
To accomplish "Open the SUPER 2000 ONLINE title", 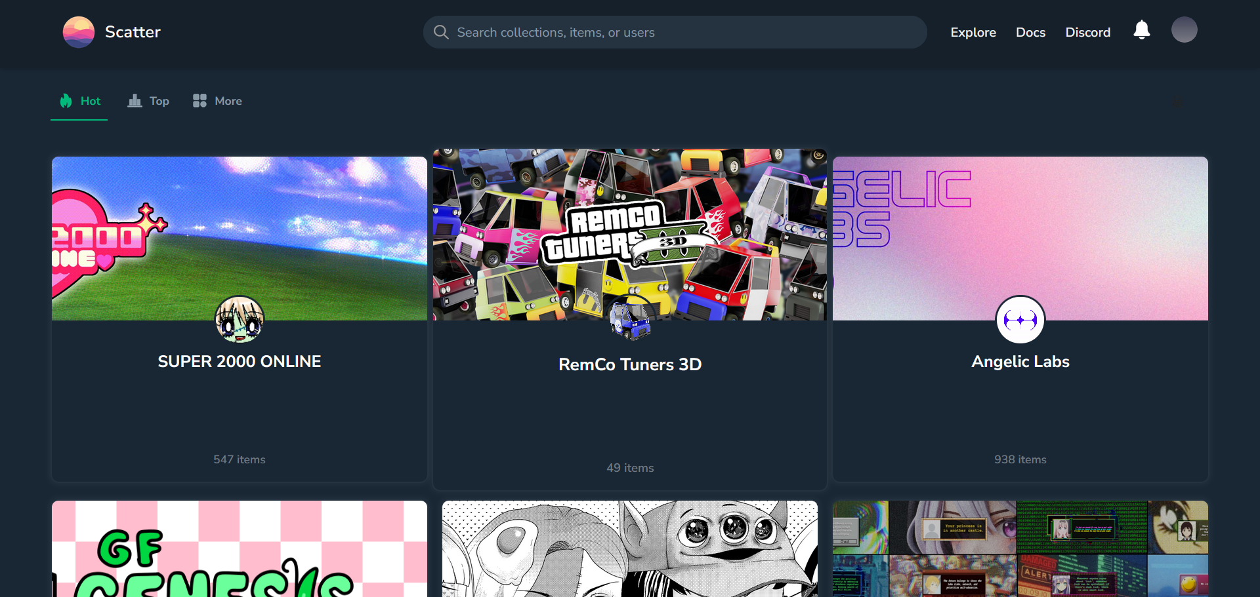I will tap(240, 362).
